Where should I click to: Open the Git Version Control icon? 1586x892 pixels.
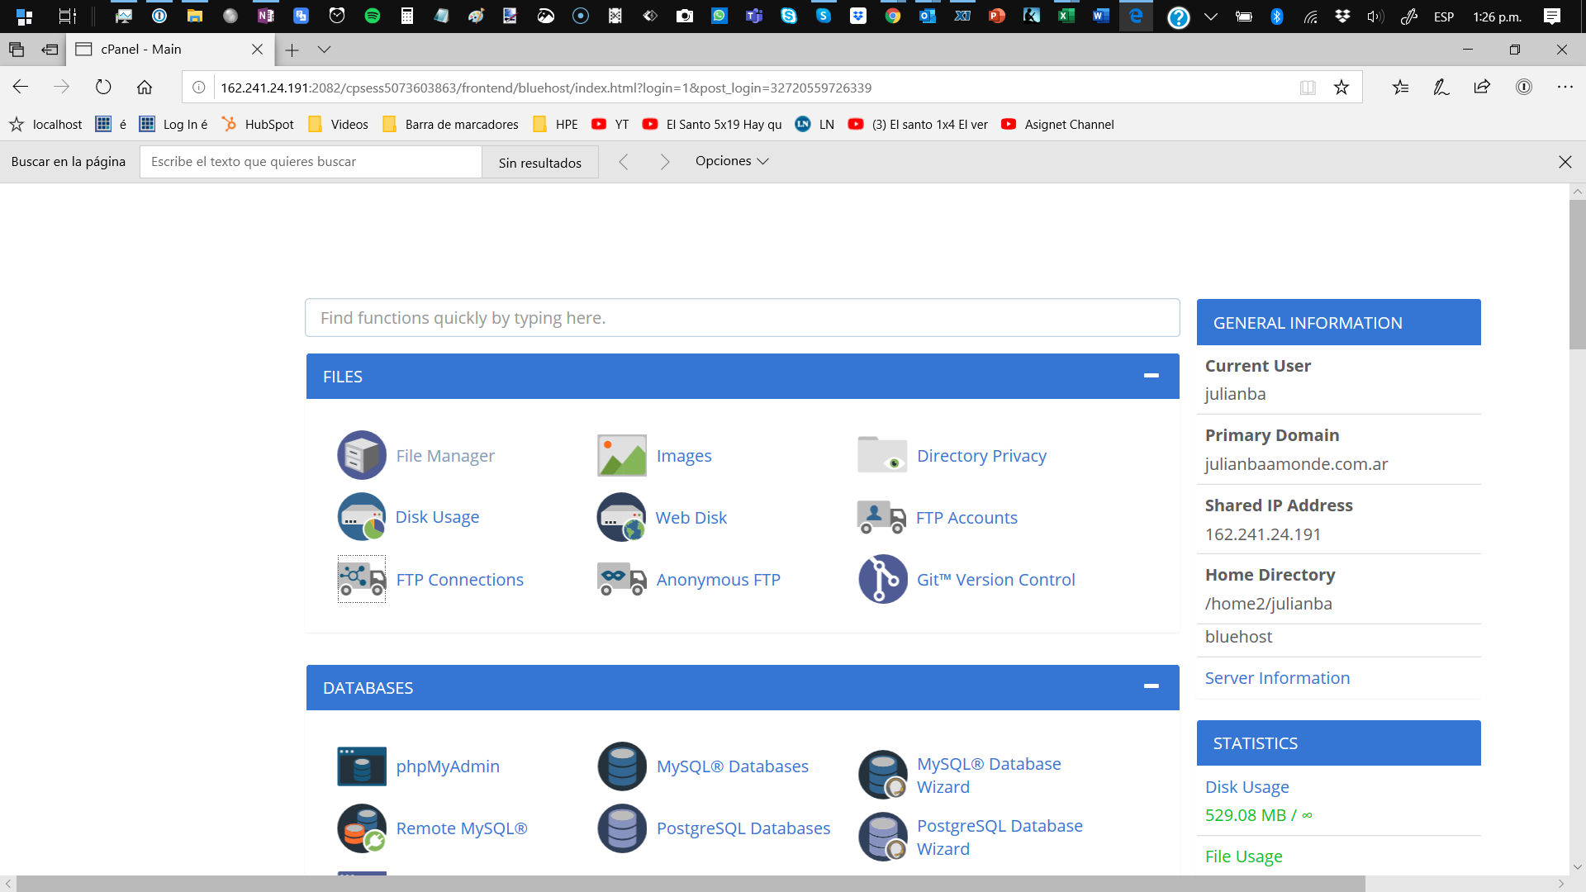pyautogui.click(x=883, y=579)
